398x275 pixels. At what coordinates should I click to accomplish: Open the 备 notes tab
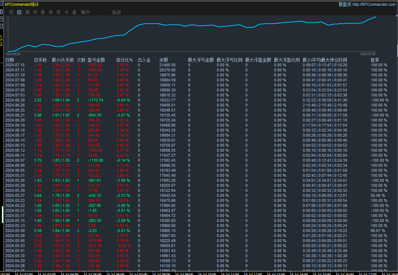(75, 12)
